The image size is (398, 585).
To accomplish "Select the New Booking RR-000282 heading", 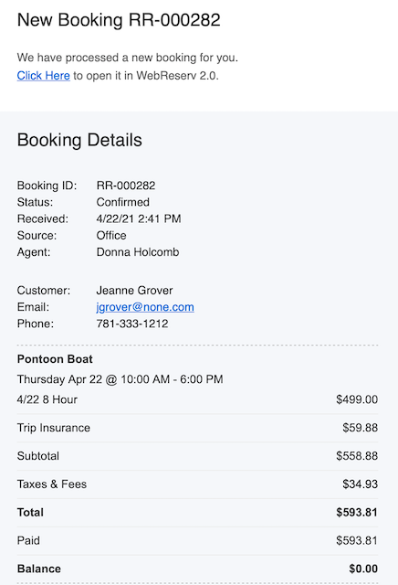I will tap(119, 20).
